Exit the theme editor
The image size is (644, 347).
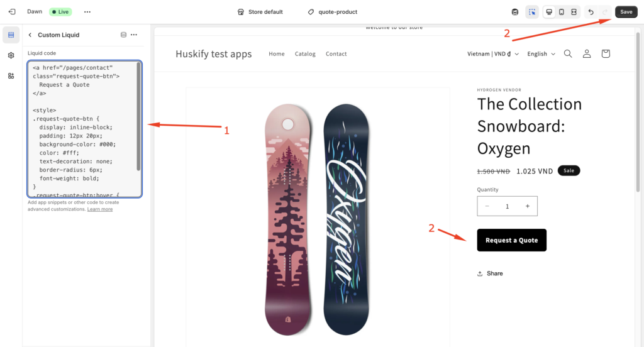pyautogui.click(x=12, y=12)
